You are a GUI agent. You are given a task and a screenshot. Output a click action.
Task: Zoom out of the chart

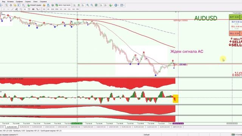click(x=92, y=5)
